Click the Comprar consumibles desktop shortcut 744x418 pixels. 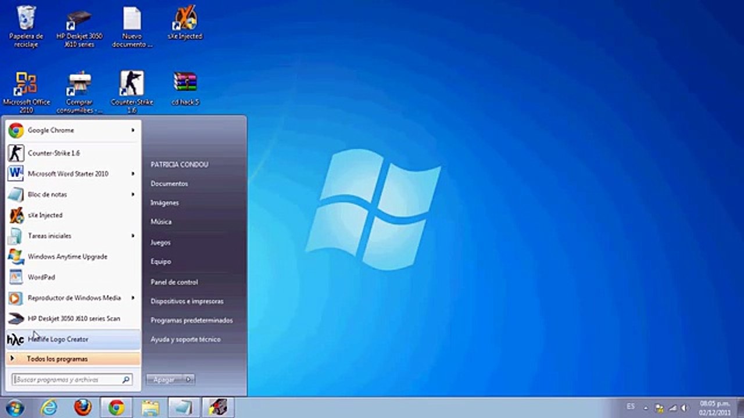pos(79,92)
